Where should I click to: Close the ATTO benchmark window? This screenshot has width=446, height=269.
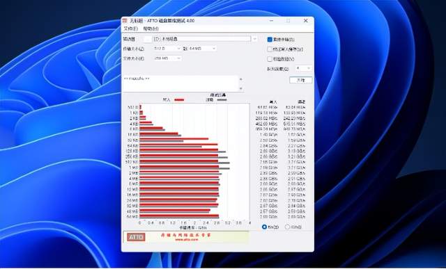click(x=305, y=21)
